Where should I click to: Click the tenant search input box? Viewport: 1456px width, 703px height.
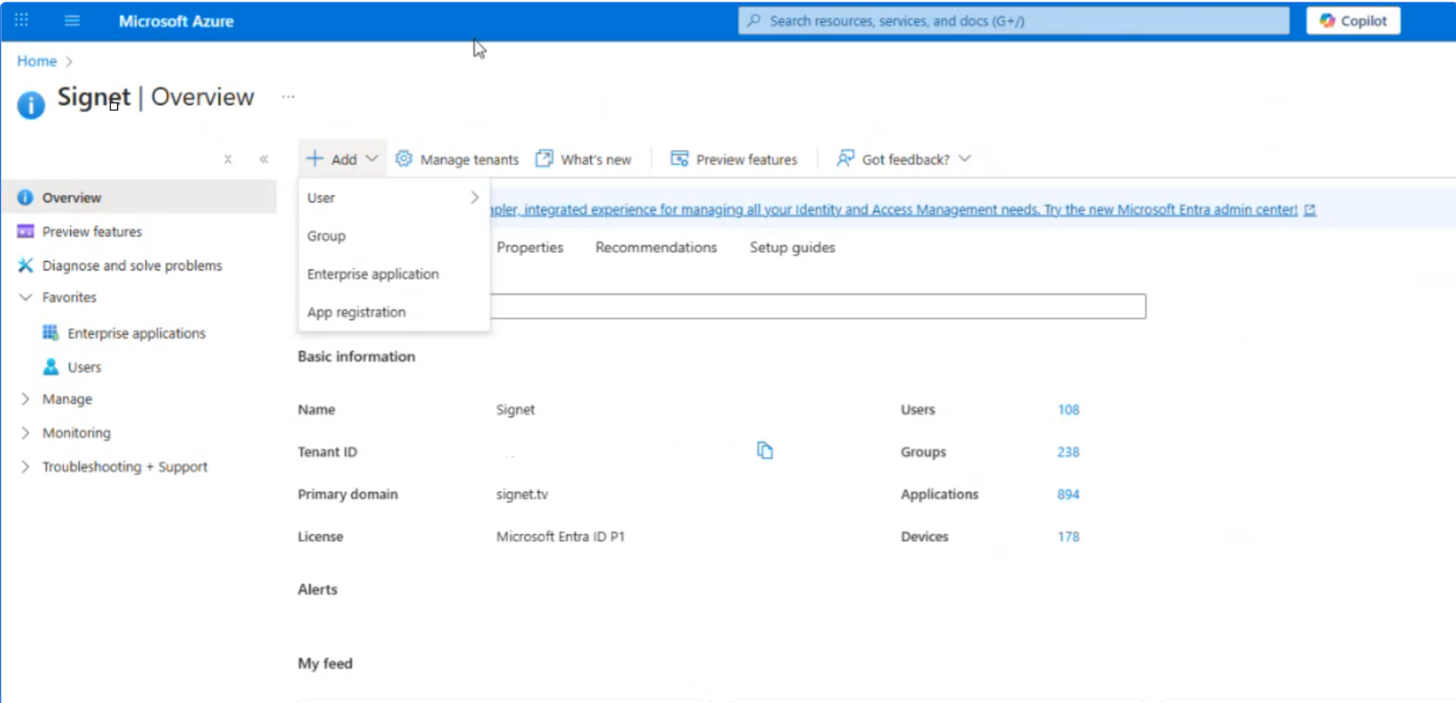(817, 306)
